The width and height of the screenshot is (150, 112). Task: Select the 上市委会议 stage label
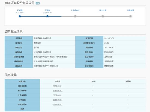click(75, 10)
